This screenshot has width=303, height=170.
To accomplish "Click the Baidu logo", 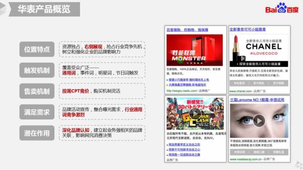I will (282, 8).
